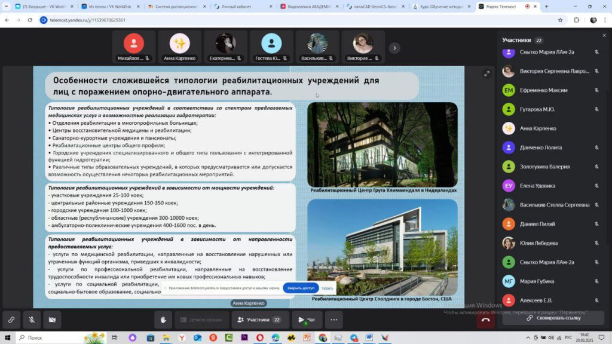Raise hand in the meeting
The image size is (612, 344).
tap(163, 320)
